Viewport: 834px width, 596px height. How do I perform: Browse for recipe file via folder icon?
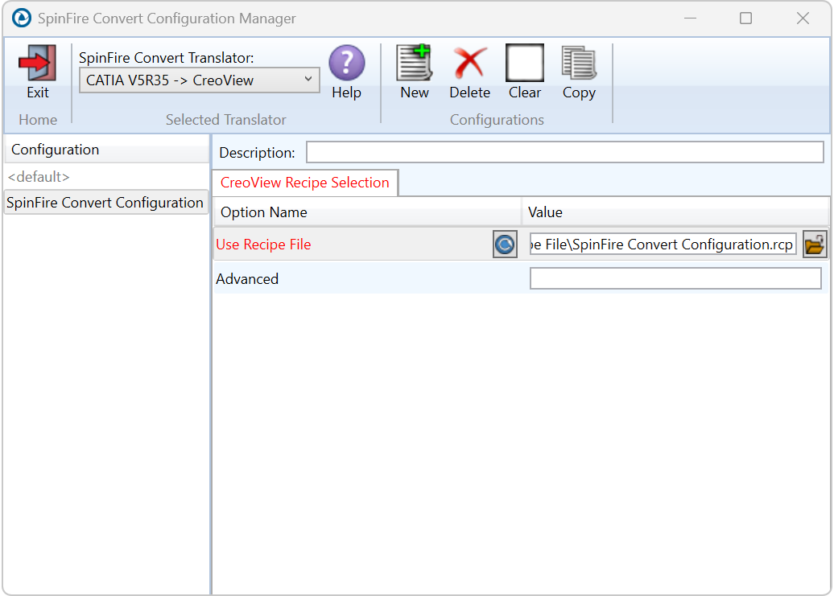(815, 245)
